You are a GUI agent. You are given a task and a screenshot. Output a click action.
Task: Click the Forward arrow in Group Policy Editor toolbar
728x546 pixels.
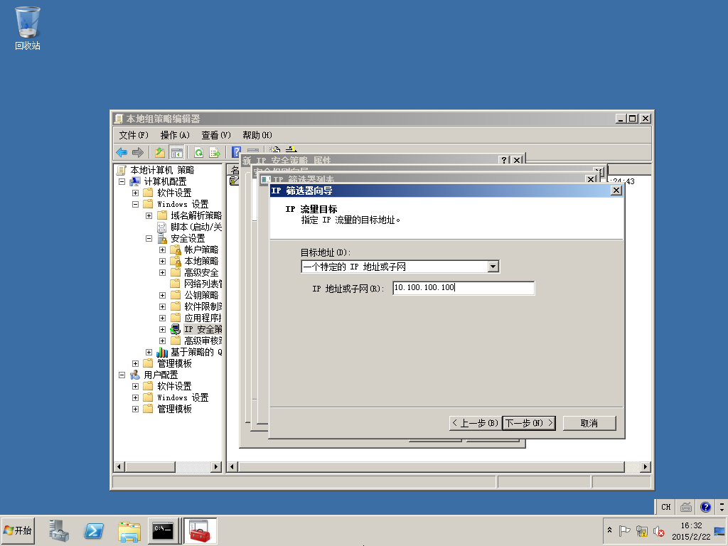(x=138, y=152)
